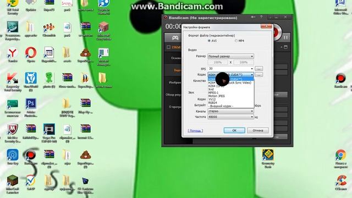The image size is (352, 198).
Task: Close the format settings dialog
Action: click(266, 26)
